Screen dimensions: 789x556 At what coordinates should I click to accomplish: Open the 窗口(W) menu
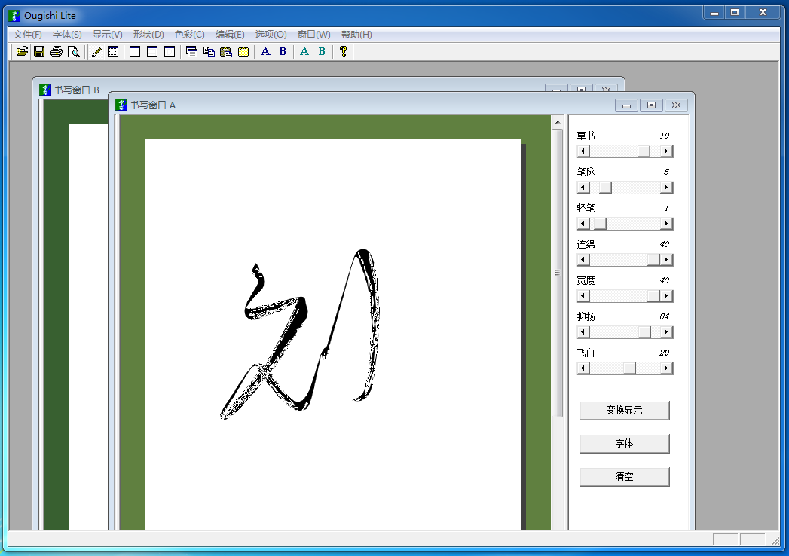click(313, 34)
